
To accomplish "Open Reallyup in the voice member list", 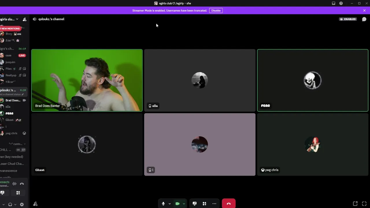I will pos(13,75).
